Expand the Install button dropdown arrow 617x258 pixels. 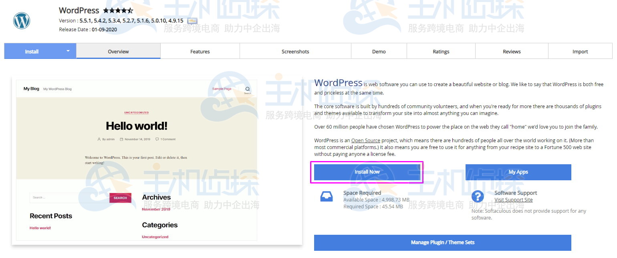[68, 51]
